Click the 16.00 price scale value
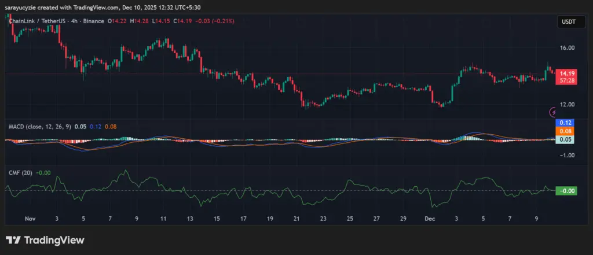Image resolution: width=593 pixels, height=255 pixels. pos(568,47)
